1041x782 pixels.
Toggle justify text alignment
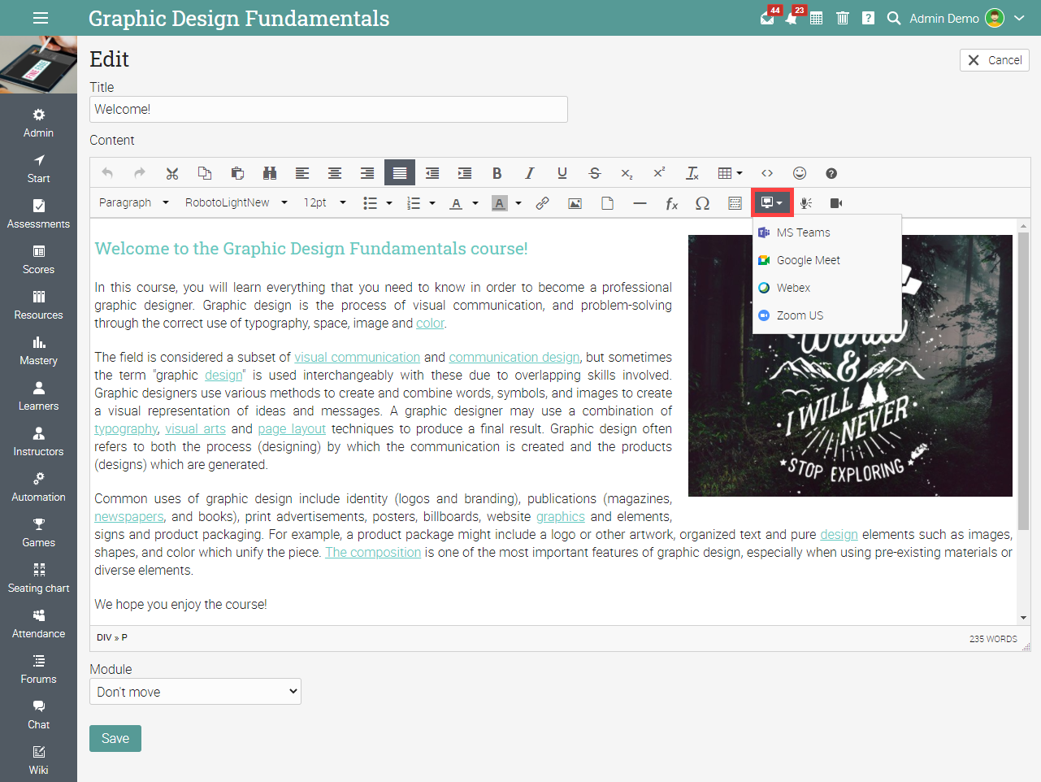tap(399, 173)
